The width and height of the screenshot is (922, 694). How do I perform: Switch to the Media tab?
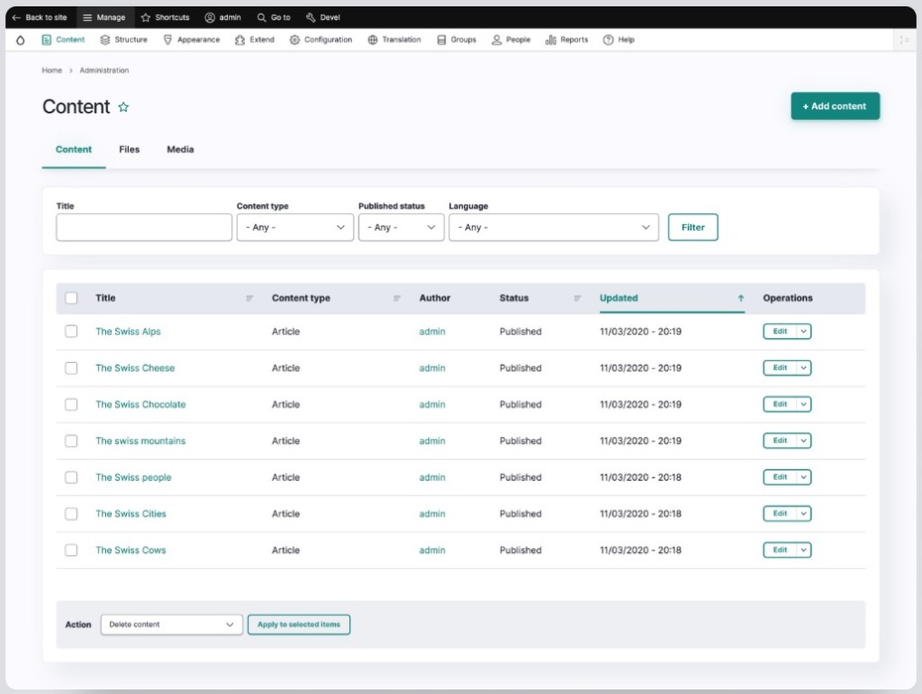click(x=180, y=150)
